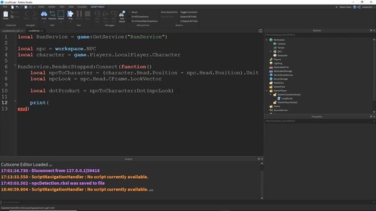376x211 pixels.
Task: Switch to the npcDetection.rbxl document tab
Action: point(11,31)
